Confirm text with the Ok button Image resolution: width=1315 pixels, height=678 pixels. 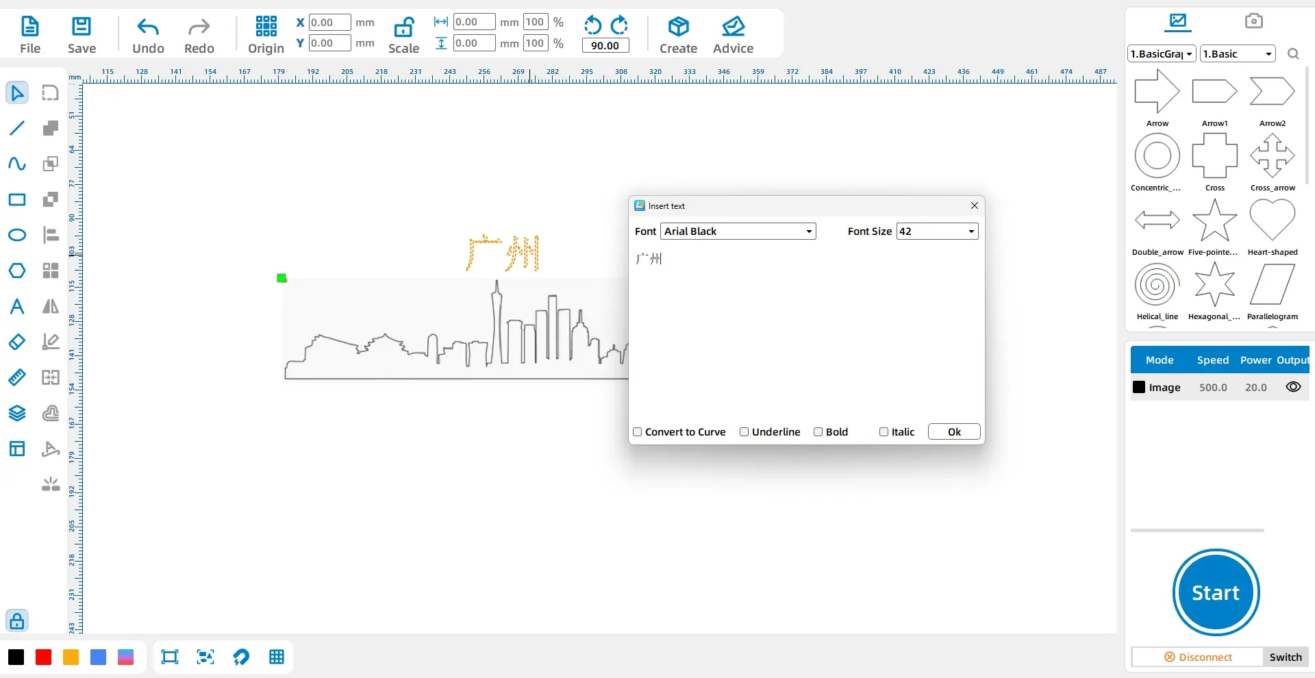(x=954, y=432)
